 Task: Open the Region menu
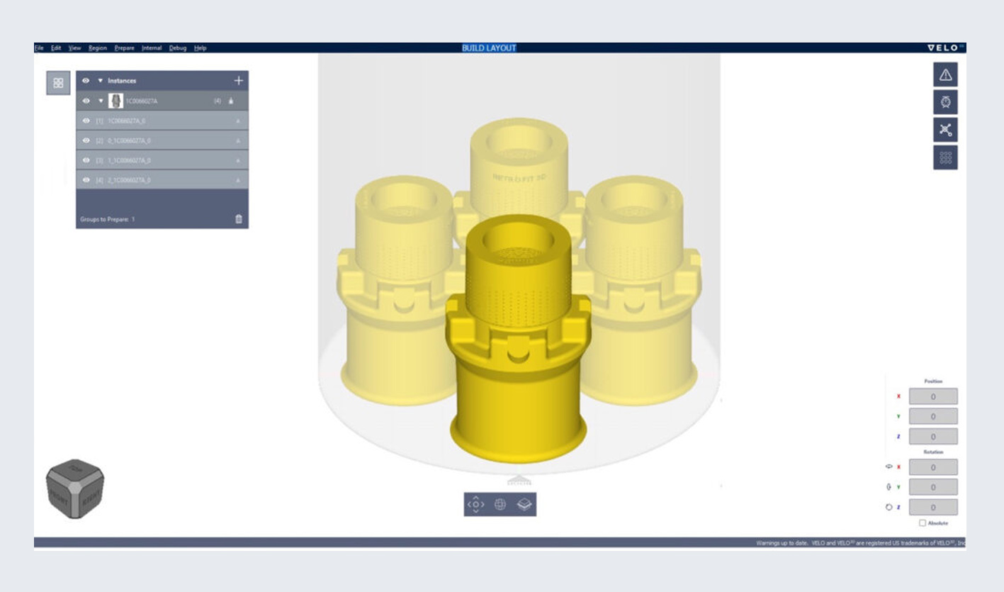coord(96,48)
